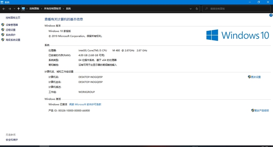This screenshot has height=147, width=273.
Task: Select product ID 00326-10000-00000-AA900
Action: 74,110
